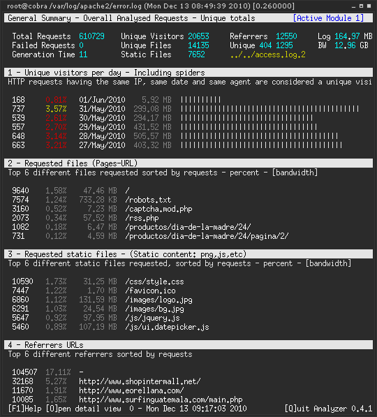Click the yellow 3.57% percentage
Screen dimensions: 377x417
[x=56, y=109]
